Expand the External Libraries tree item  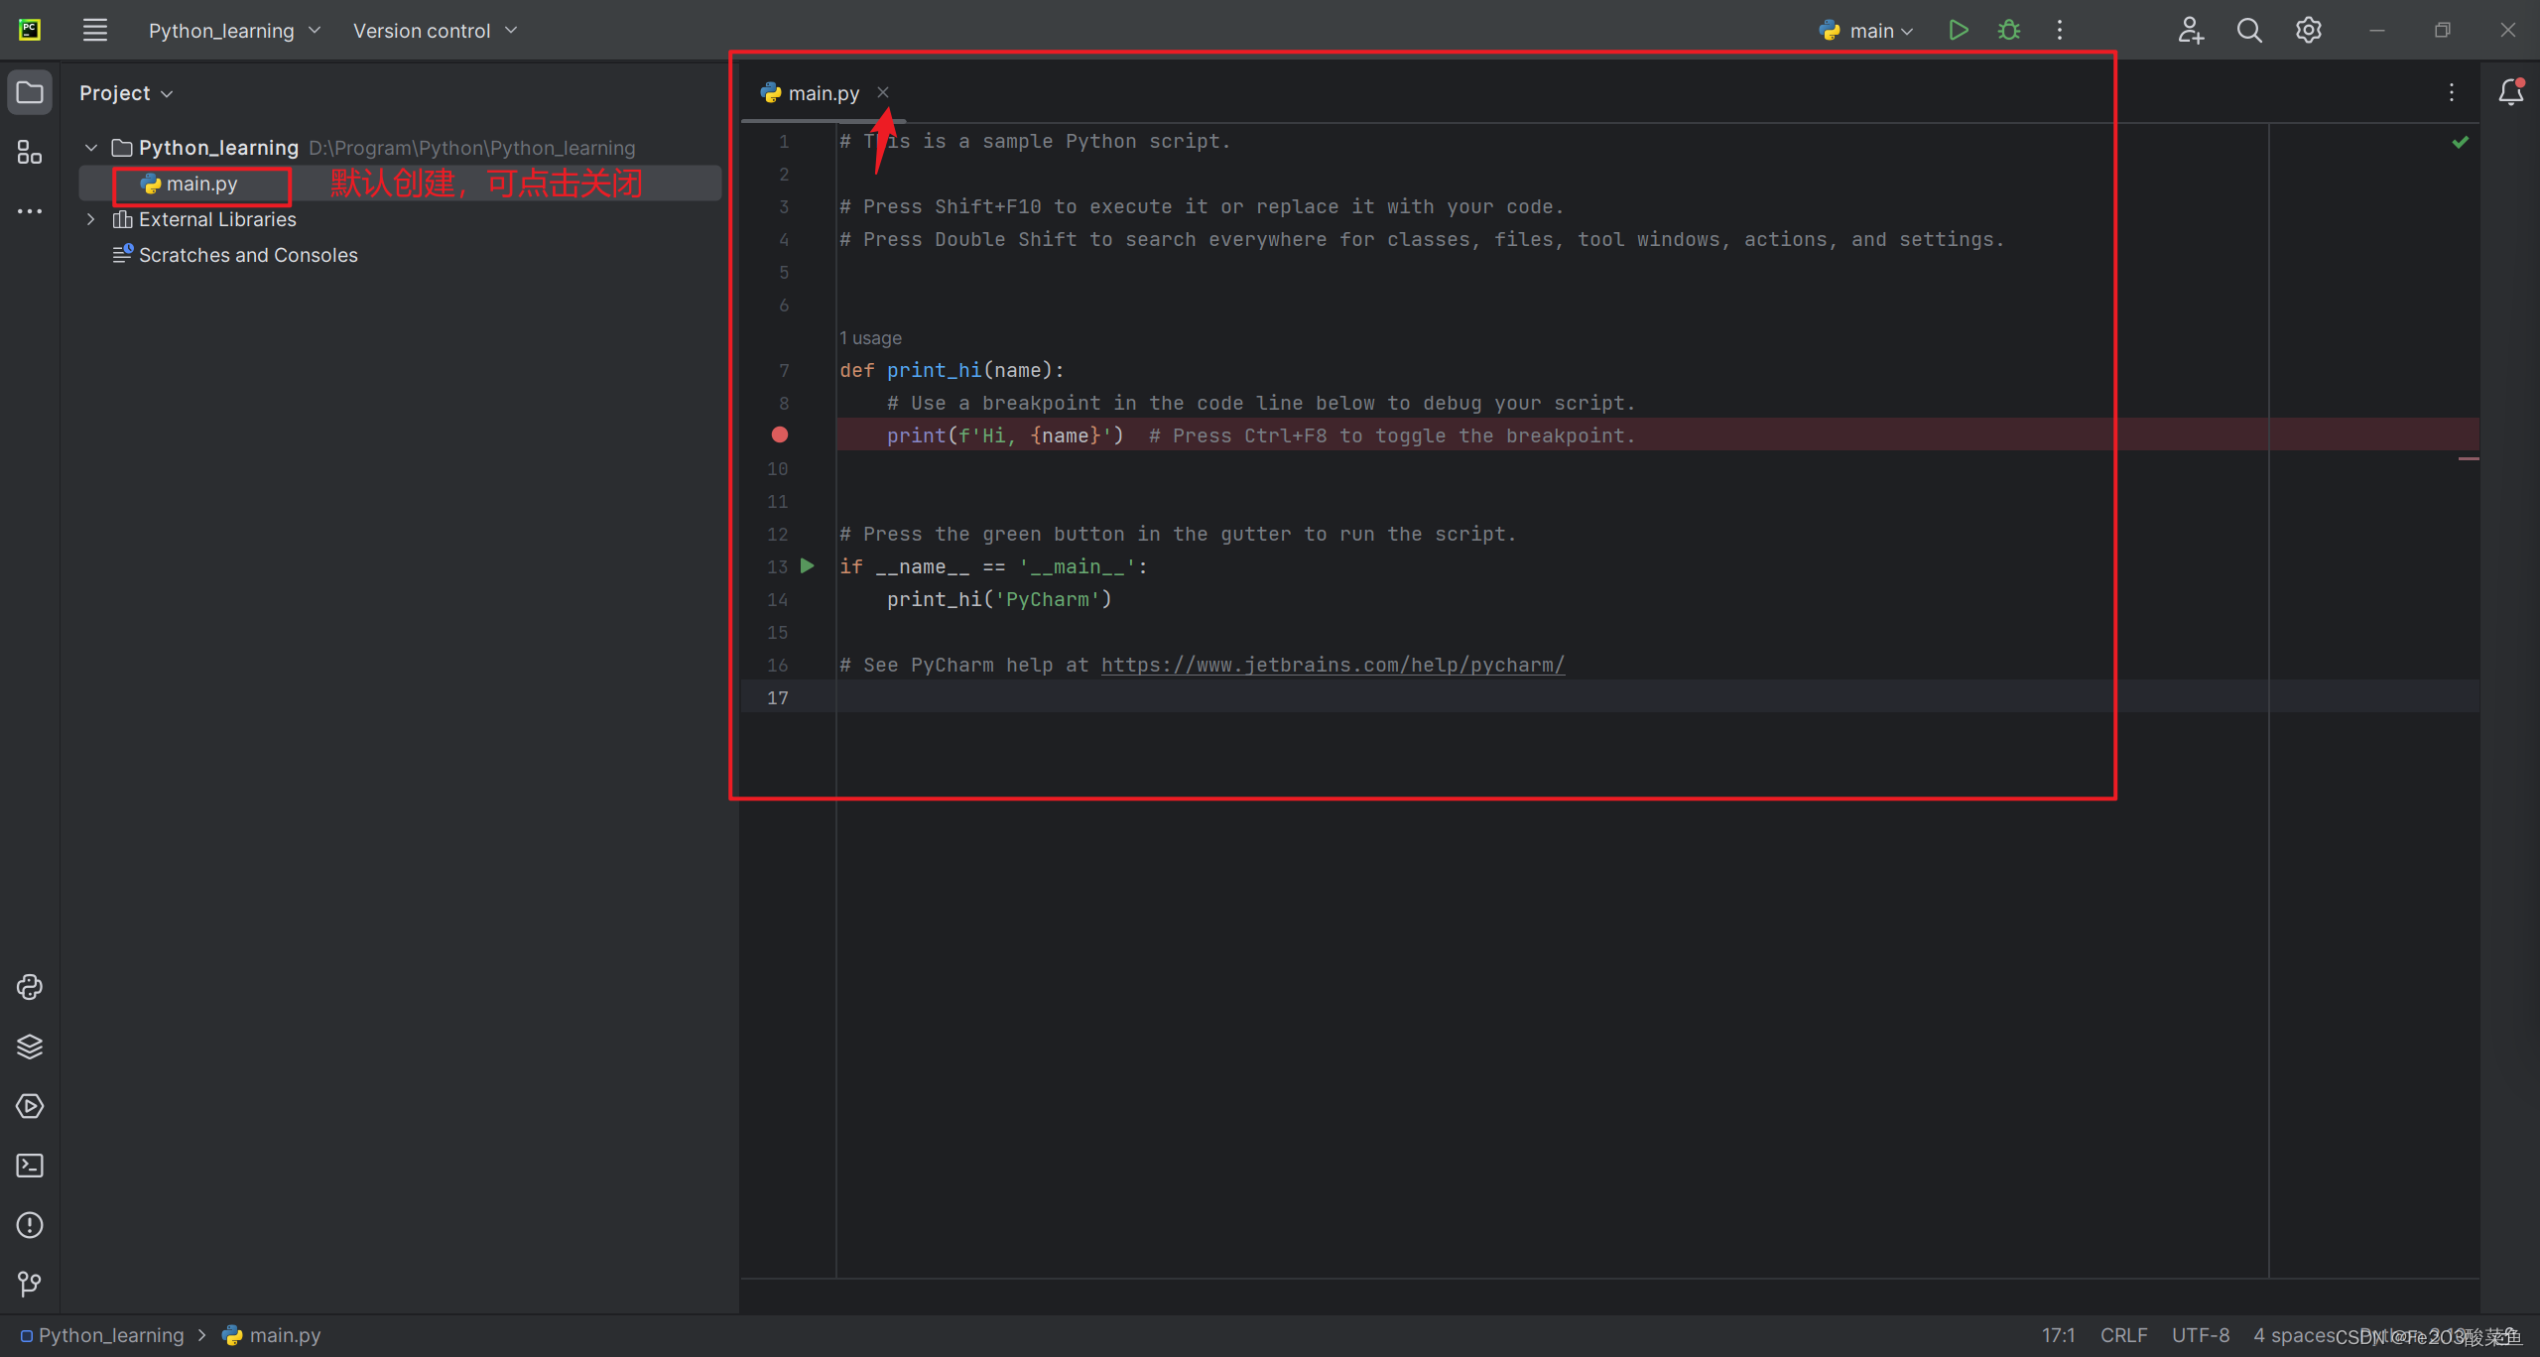pos(90,218)
